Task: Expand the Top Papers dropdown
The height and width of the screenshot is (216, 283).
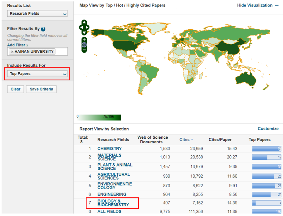Action: (x=64, y=74)
